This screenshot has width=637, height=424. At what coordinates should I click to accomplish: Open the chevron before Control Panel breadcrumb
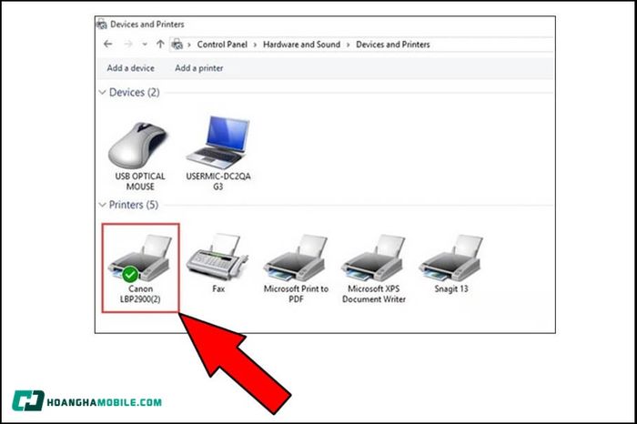click(x=189, y=45)
